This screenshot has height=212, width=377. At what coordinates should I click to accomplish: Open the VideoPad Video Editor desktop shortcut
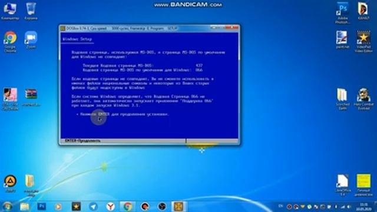tap(363, 41)
